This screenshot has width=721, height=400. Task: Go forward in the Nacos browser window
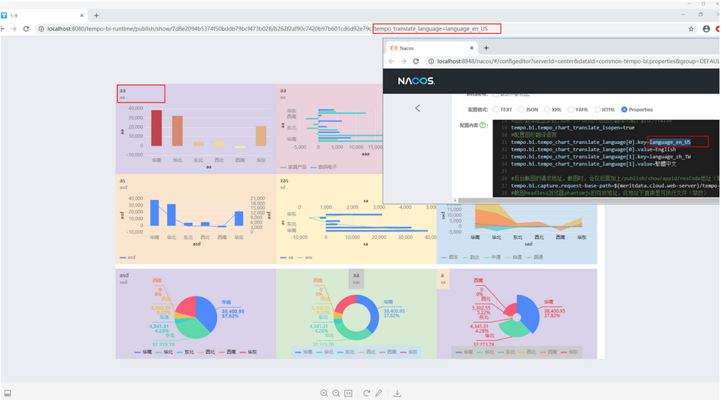click(x=403, y=61)
